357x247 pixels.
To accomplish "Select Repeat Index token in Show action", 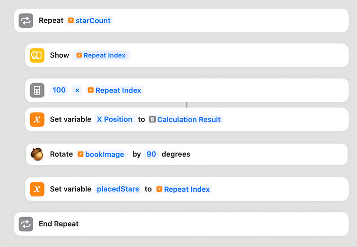I will [101, 55].
